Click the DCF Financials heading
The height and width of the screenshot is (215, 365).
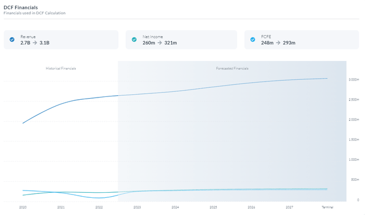[21, 7]
